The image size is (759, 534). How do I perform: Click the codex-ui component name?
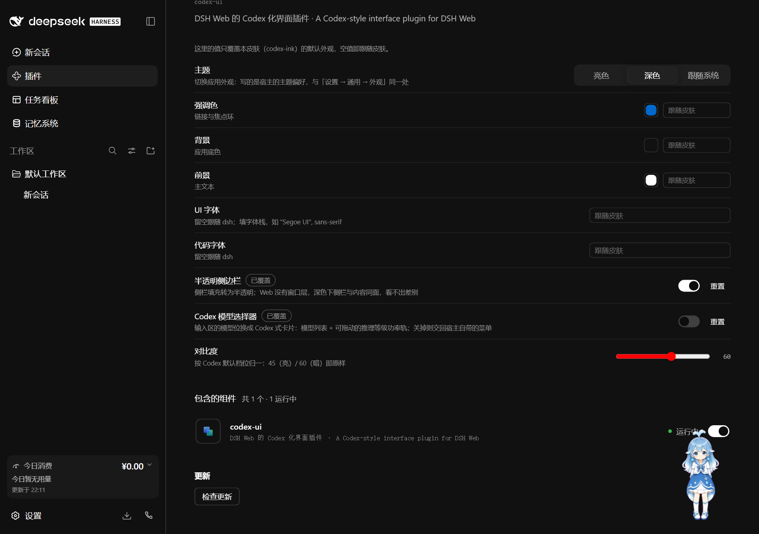(246, 427)
